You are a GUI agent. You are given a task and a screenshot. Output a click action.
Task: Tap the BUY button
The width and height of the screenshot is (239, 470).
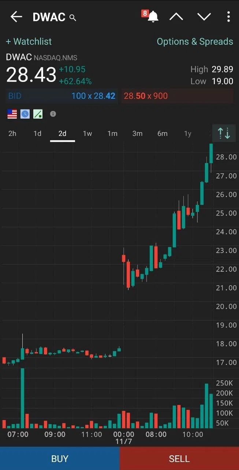(60, 459)
